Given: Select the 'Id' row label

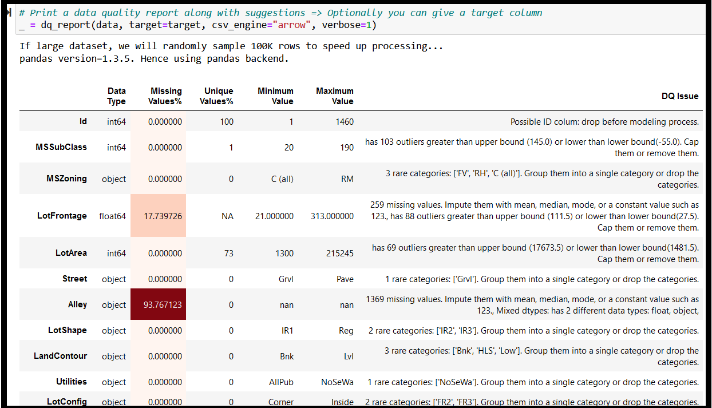Looking at the screenshot, I should (x=83, y=121).
